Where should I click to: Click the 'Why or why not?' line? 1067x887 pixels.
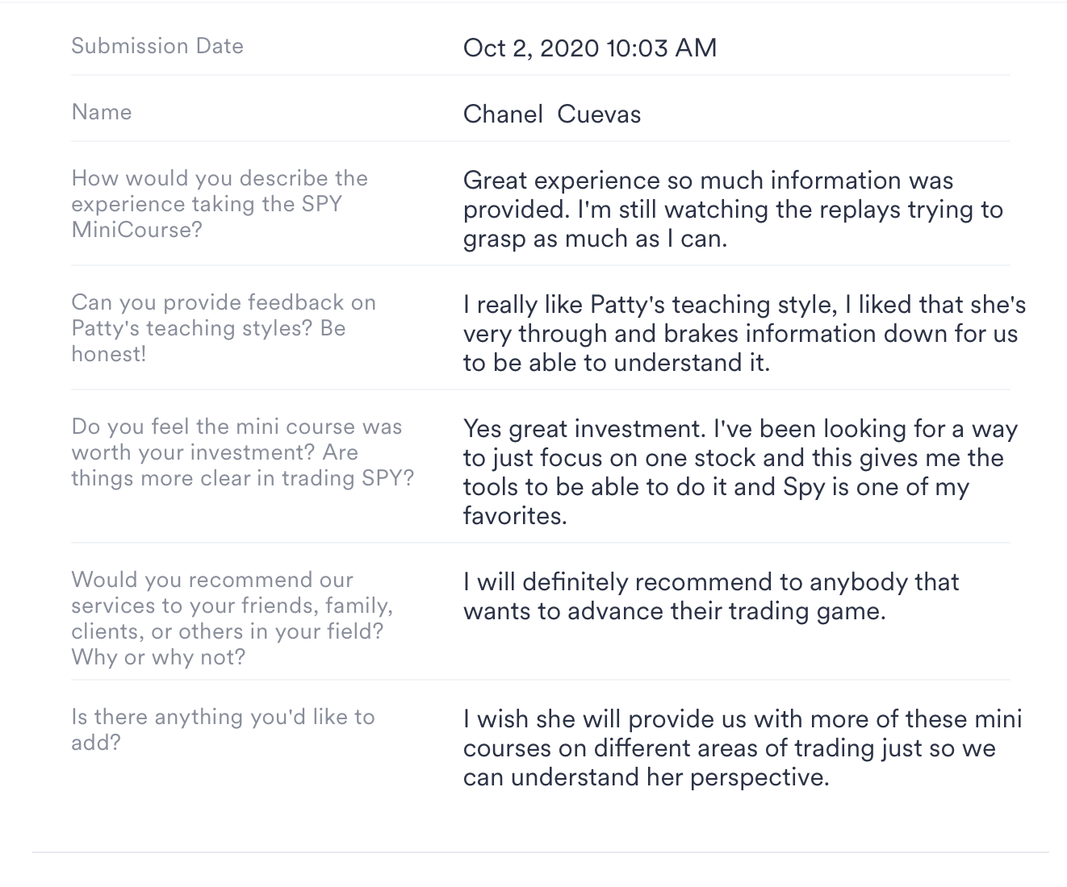click(x=158, y=656)
